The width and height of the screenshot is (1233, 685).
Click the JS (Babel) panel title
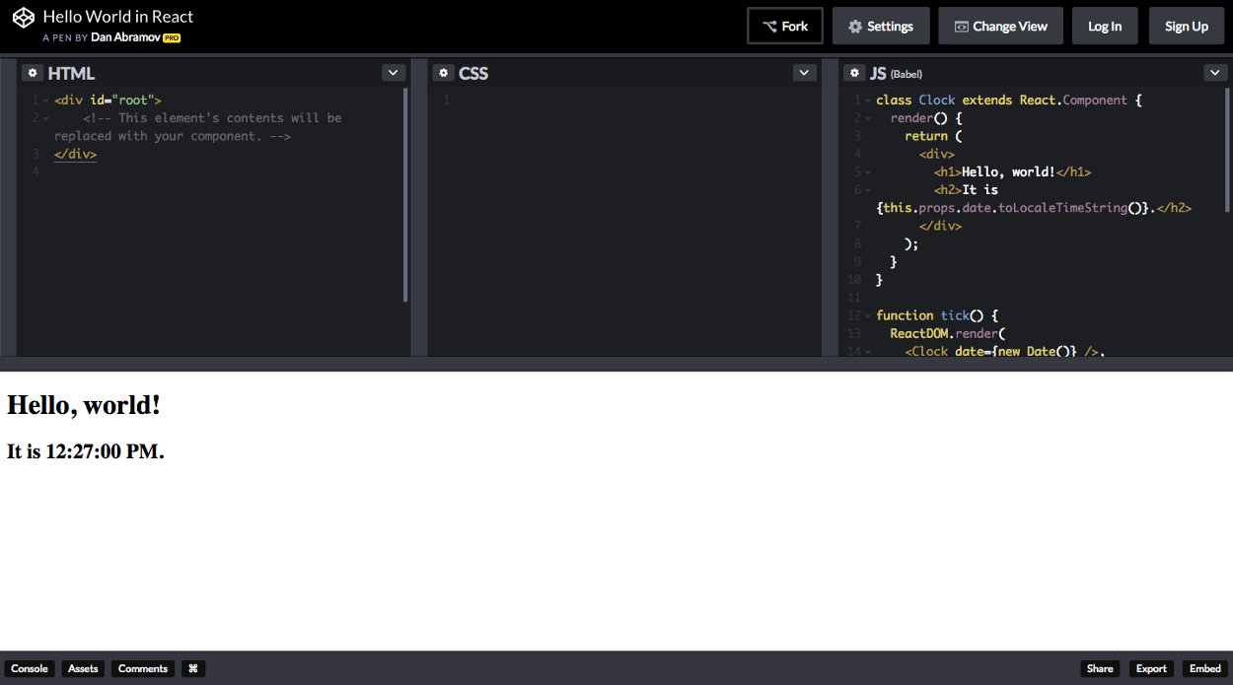896,73
